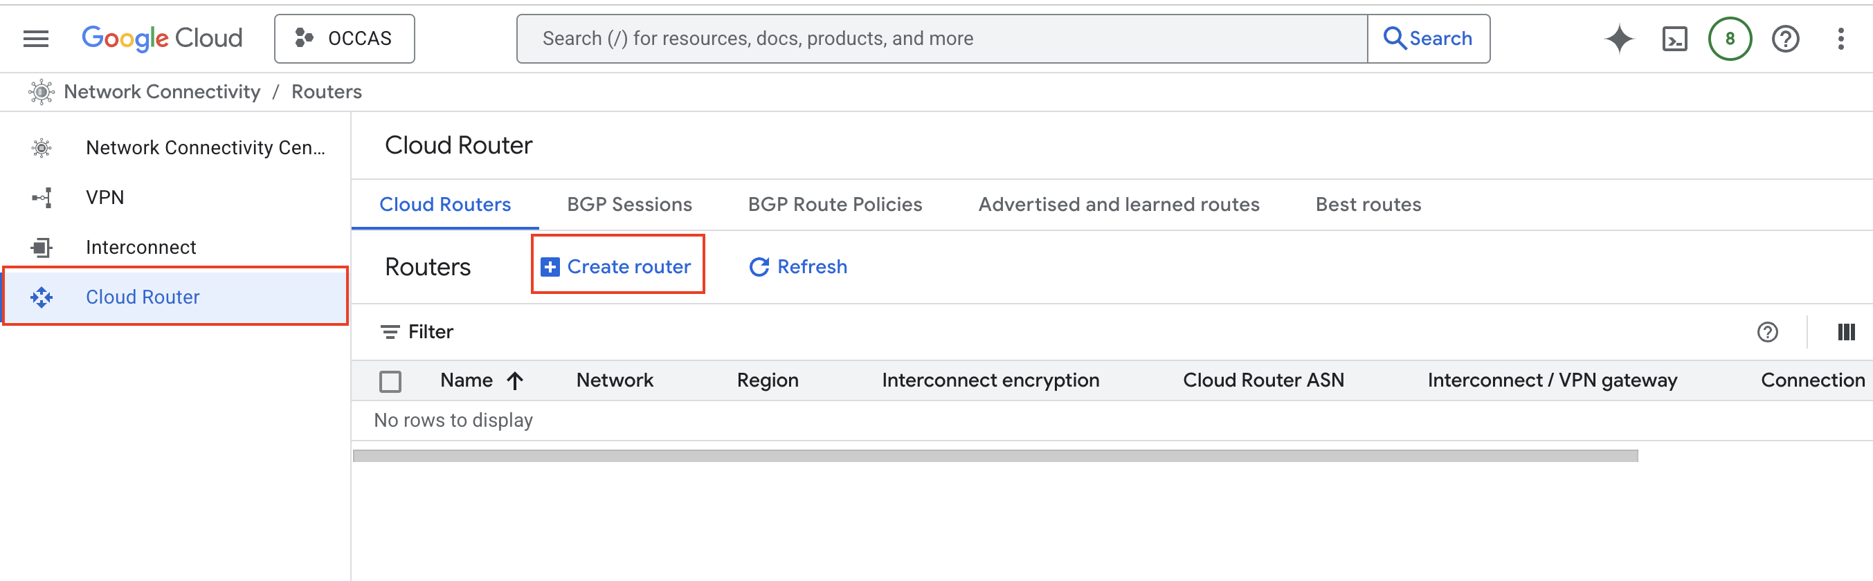Toggle the select-all rows checkbox
This screenshot has width=1873, height=581.
[x=390, y=381]
